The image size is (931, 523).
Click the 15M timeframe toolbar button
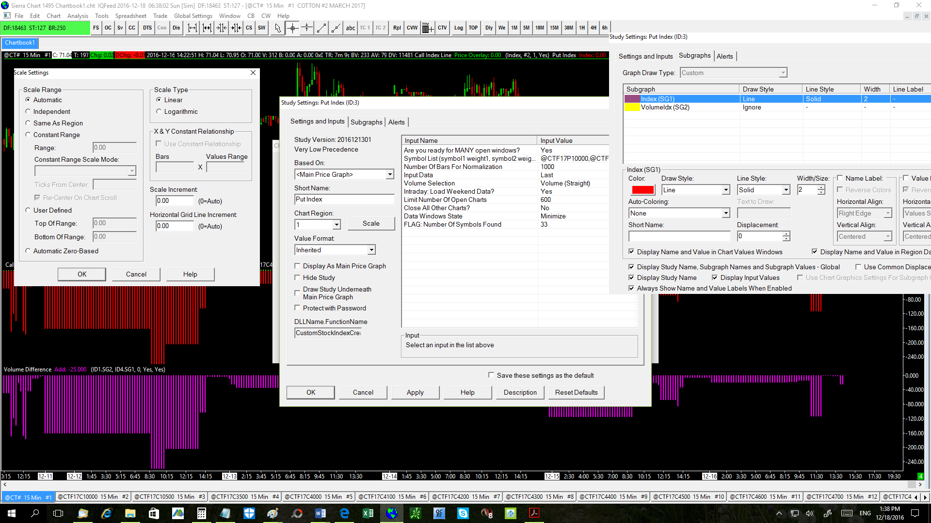coord(554,28)
